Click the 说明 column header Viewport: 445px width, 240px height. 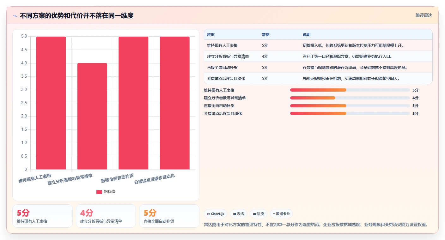(307, 35)
